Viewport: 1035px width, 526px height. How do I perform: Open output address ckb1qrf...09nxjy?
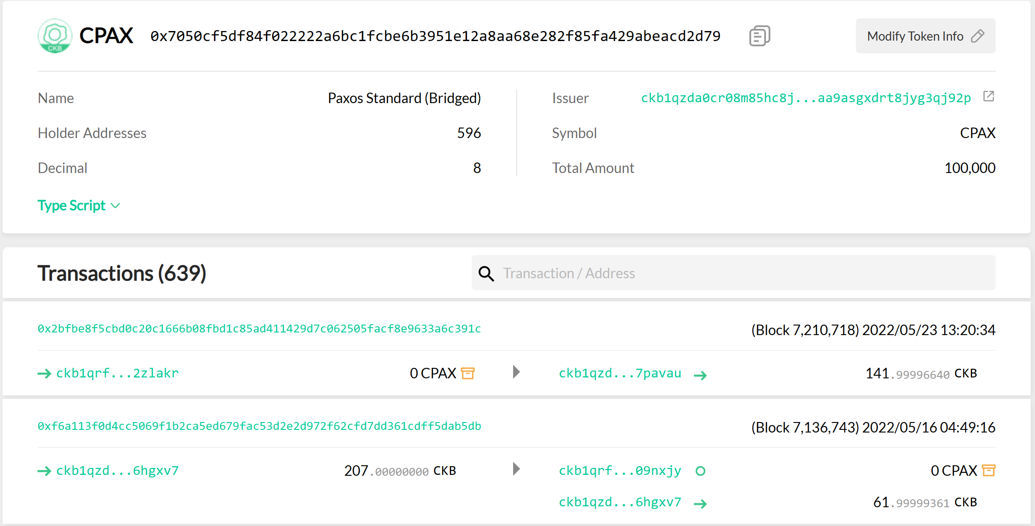coord(620,471)
